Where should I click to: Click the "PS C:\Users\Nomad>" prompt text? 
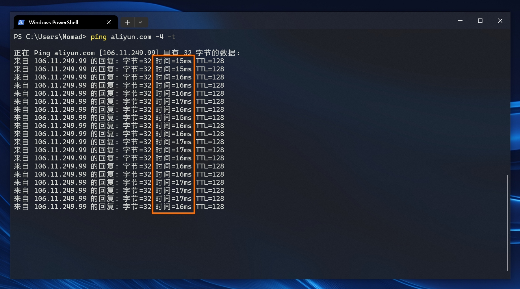pos(50,37)
